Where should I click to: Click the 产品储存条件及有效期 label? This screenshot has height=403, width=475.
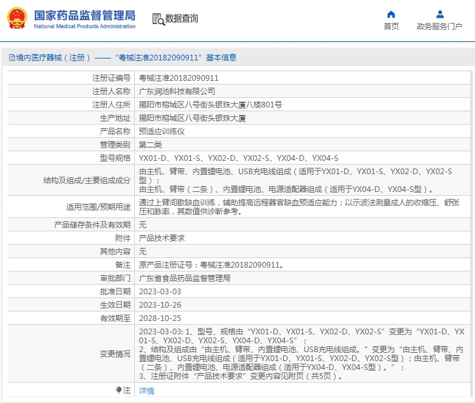[x=92, y=225]
